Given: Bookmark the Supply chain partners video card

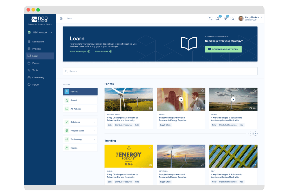Looking at the screenshot, I should click(202, 91).
